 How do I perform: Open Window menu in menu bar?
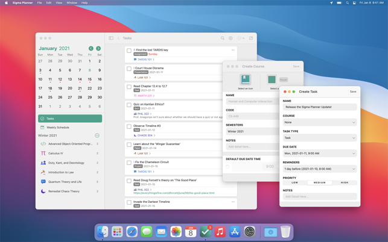[x=72, y=3]
